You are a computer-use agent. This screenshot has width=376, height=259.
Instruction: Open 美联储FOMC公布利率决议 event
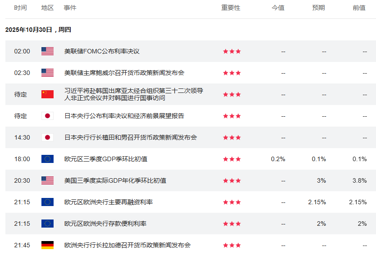(102, 51)
